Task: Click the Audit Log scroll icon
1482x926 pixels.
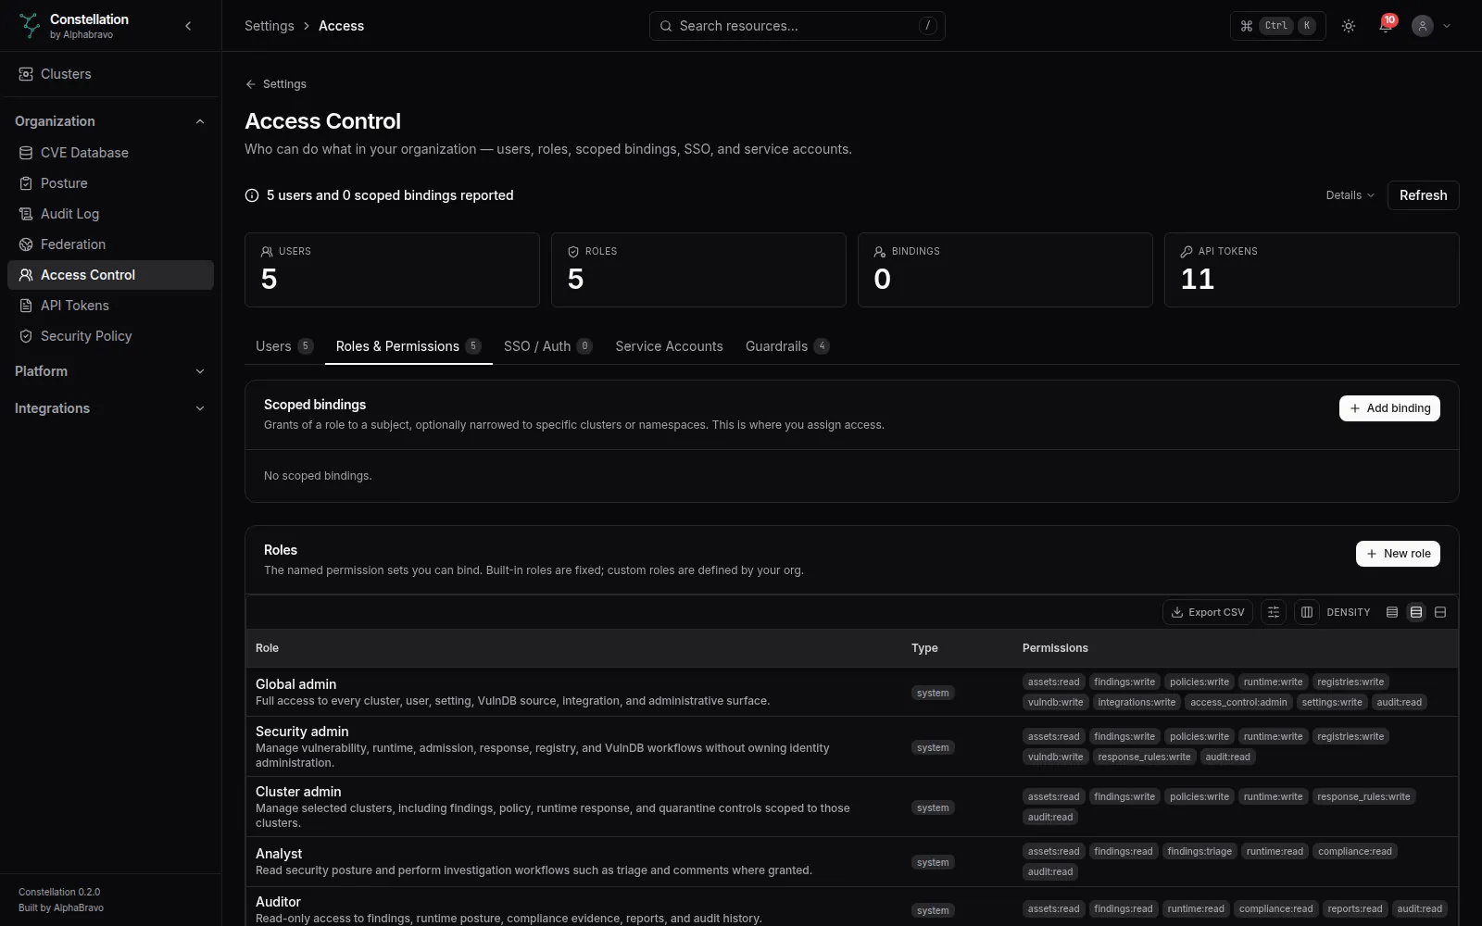Action: click(26, 214)
